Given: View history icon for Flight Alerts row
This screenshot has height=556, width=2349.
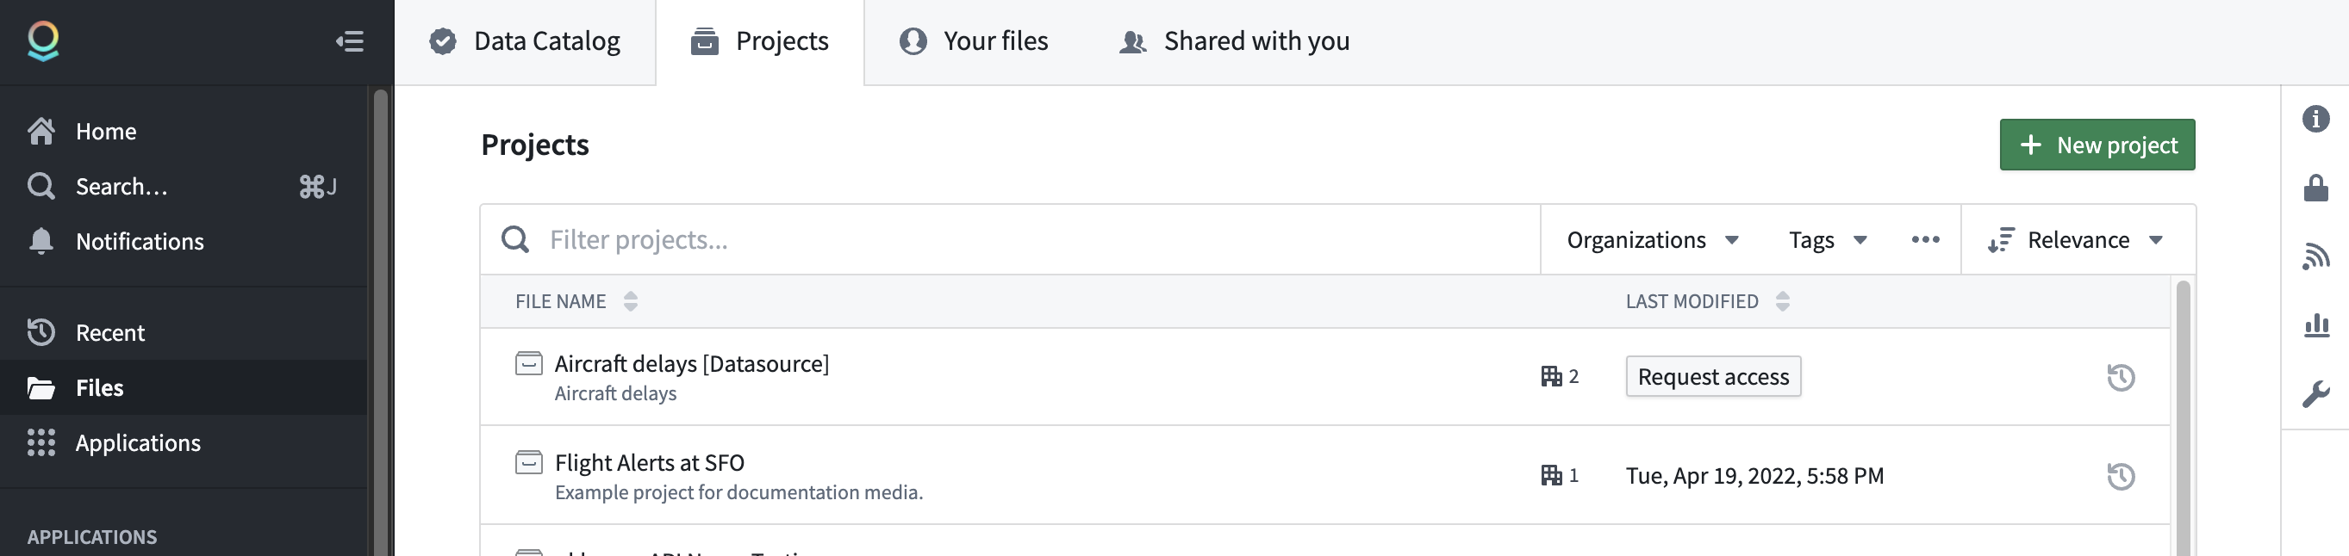Looking at the screenshot, I should [x=2120, y=476].
